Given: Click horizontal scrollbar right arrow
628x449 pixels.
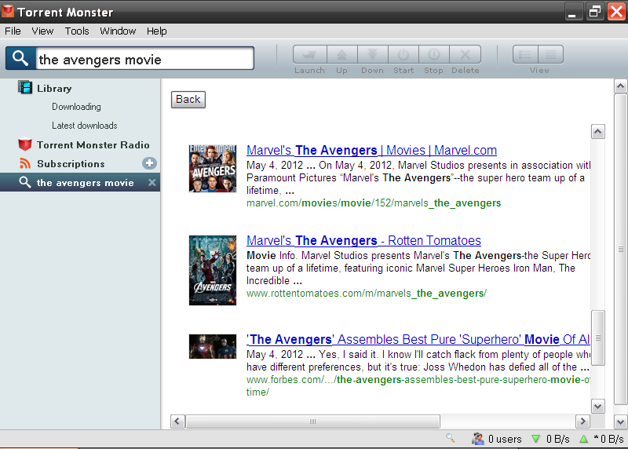Looking at the screenshot, I should tap(582, 422).
